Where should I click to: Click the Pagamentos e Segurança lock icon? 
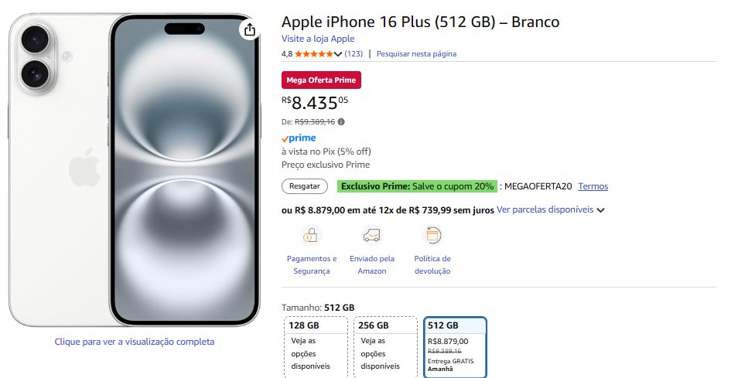click(x=311, y=235)
